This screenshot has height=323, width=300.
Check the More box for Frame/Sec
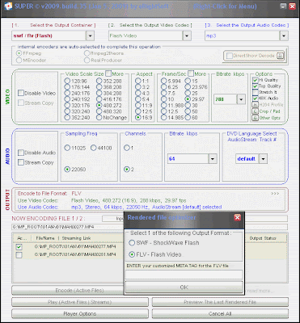191,73
